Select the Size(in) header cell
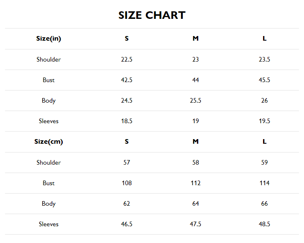This screenshot has width=304, height=243. (49, 39)
